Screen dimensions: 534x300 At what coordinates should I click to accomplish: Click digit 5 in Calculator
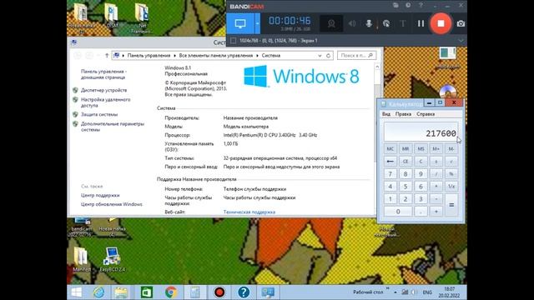406,187
